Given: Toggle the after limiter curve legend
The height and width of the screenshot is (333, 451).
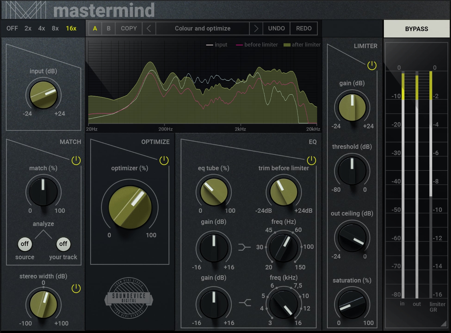Looking at the screenshot, I should [x=302, y=44].
